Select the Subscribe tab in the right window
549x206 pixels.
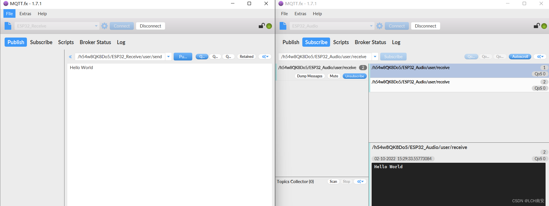click(x=316, y=42)
